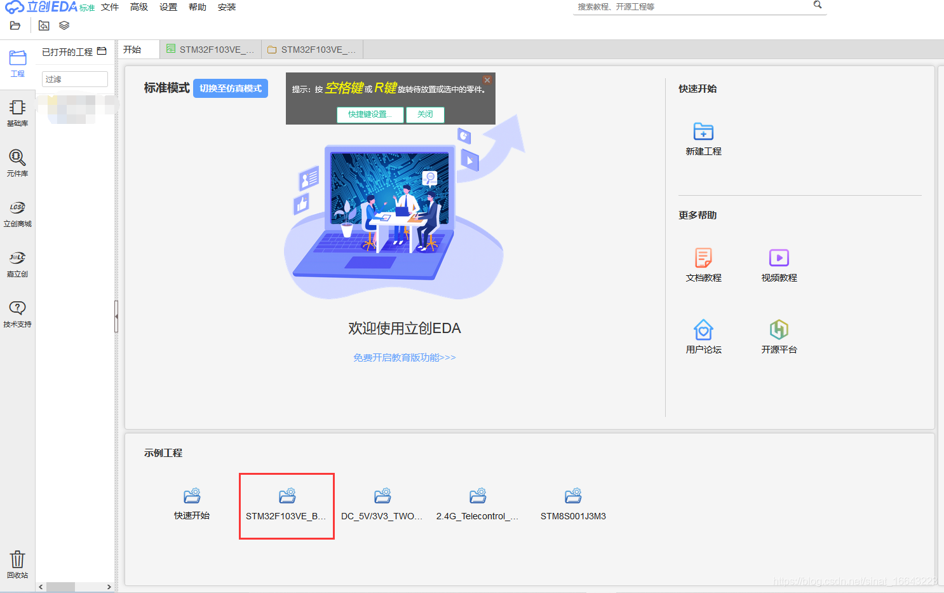Open the 嘉立创 JLC panel
Viewport: 944px width, 593px height.
18,264
